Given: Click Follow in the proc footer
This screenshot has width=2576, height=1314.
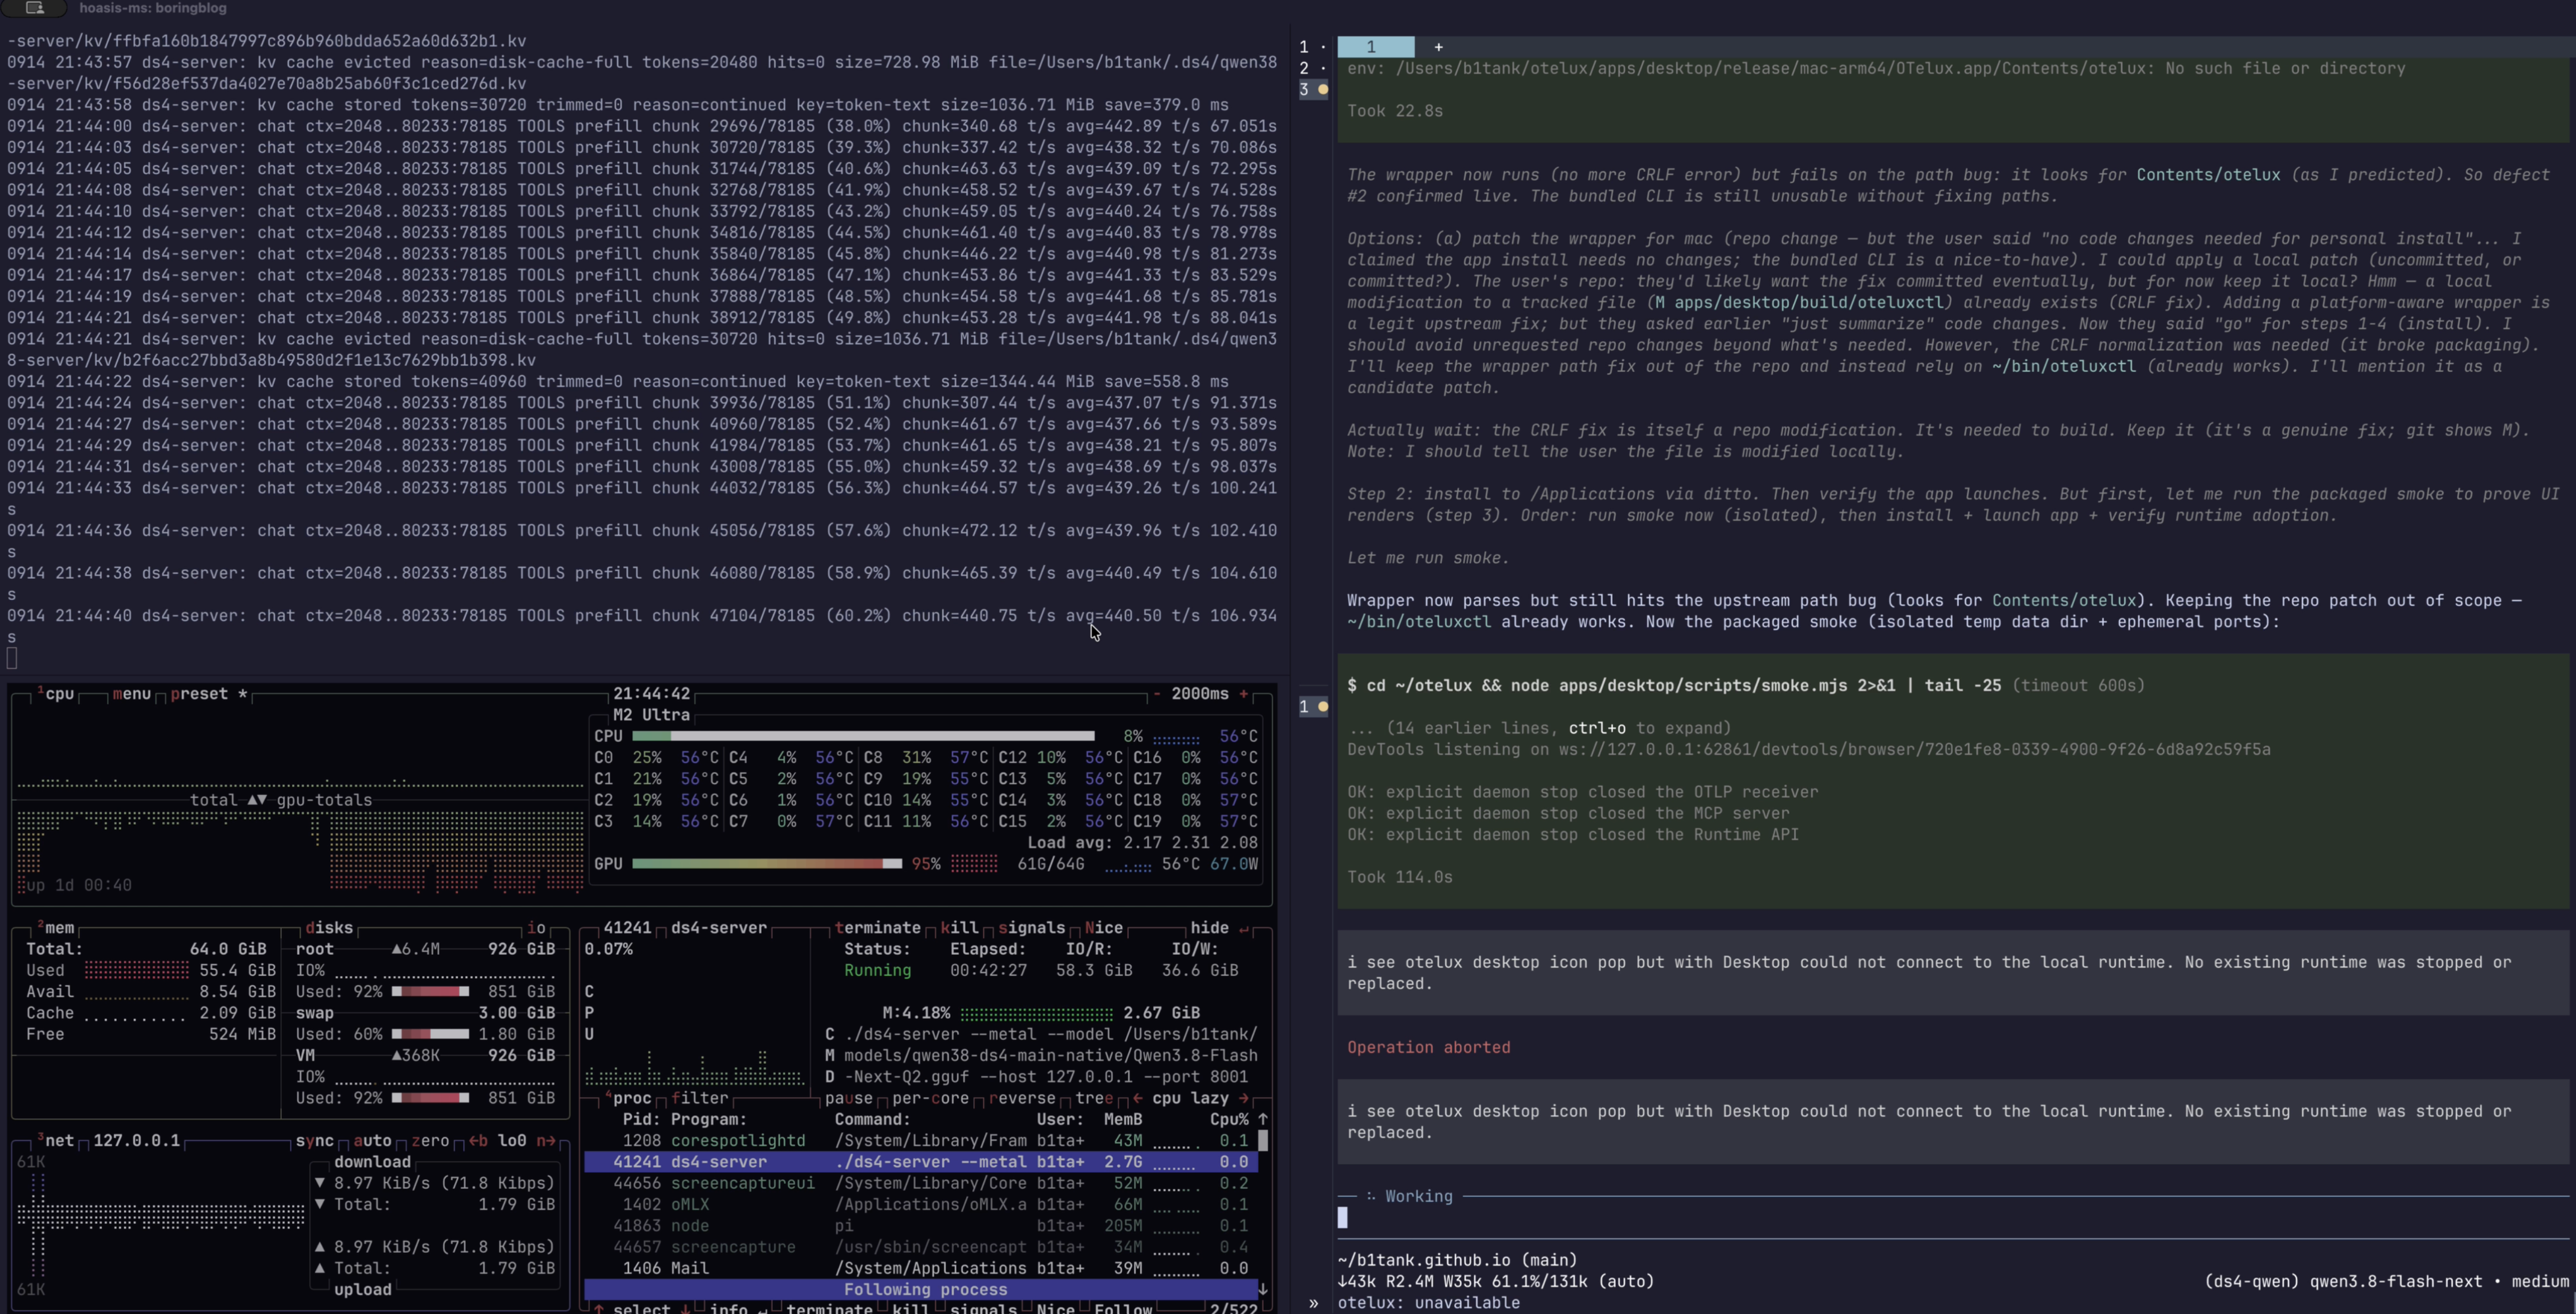Looking at the screenshot, I should coord(1123,1309).
